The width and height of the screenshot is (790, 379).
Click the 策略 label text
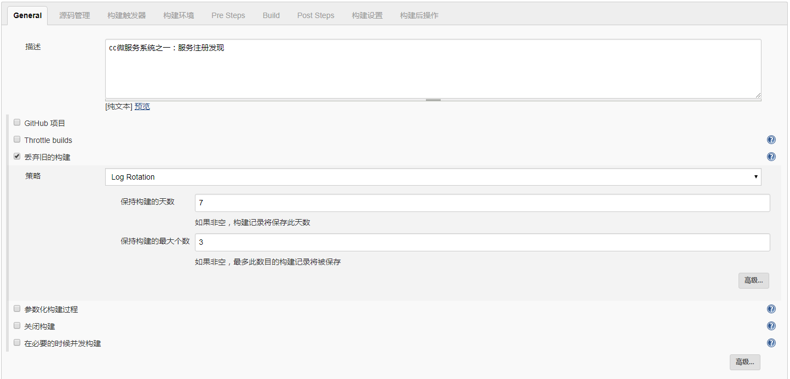33,176
